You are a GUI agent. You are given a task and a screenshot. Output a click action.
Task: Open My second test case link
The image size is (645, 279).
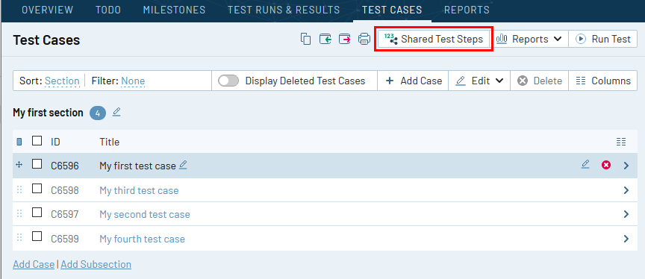[x=145, y=215]
